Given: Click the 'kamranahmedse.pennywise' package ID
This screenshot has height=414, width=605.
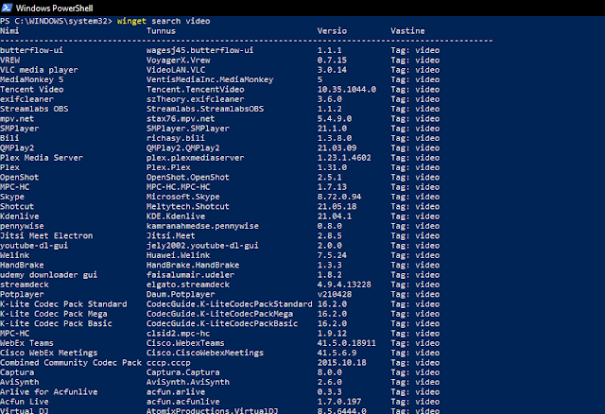Looking at the screenshot, I should 202,226.
